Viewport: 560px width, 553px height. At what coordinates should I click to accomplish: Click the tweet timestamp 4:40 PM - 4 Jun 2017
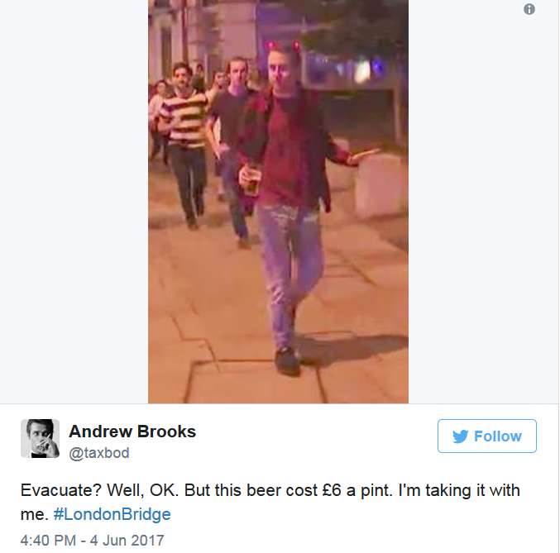tap(92, 540)
